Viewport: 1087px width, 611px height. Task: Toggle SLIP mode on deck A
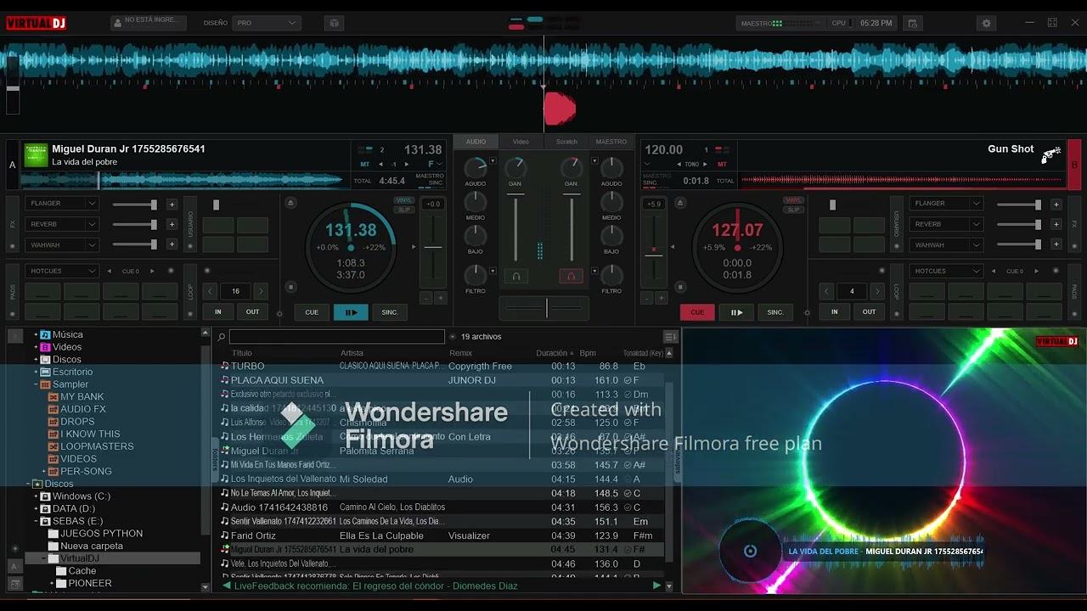point(404,209)
